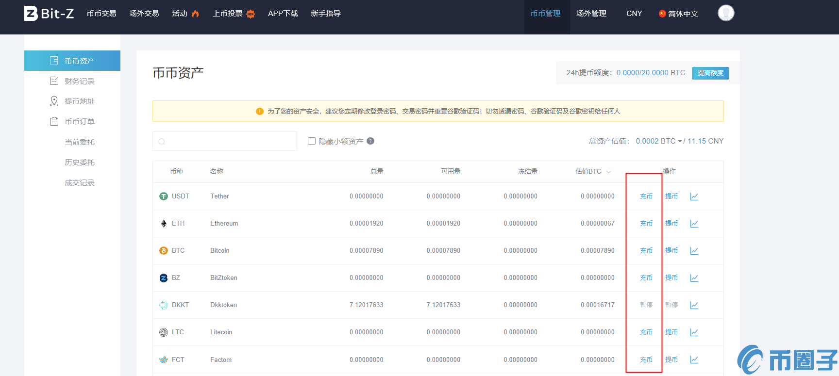Click the 活动 navigation label
Screen dimensions: 839x376
click(x=180, y=14)
